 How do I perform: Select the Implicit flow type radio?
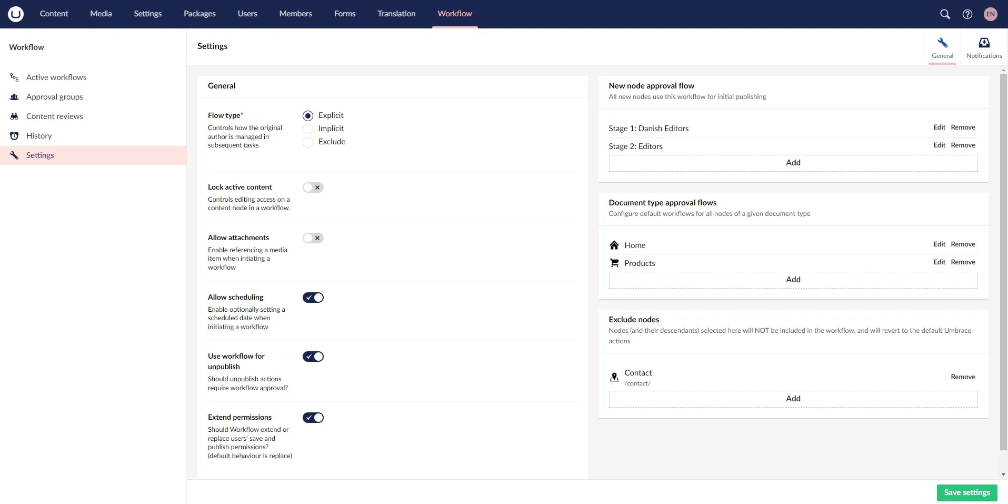point(308,129)
